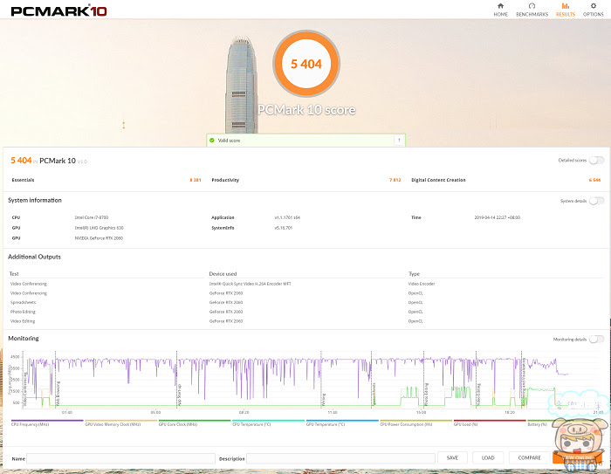Image resolution: width=611 pixels, height=474 pixels.
Task: Click the Web Browsing marker in monitoring chart
Action: (58, 393)
